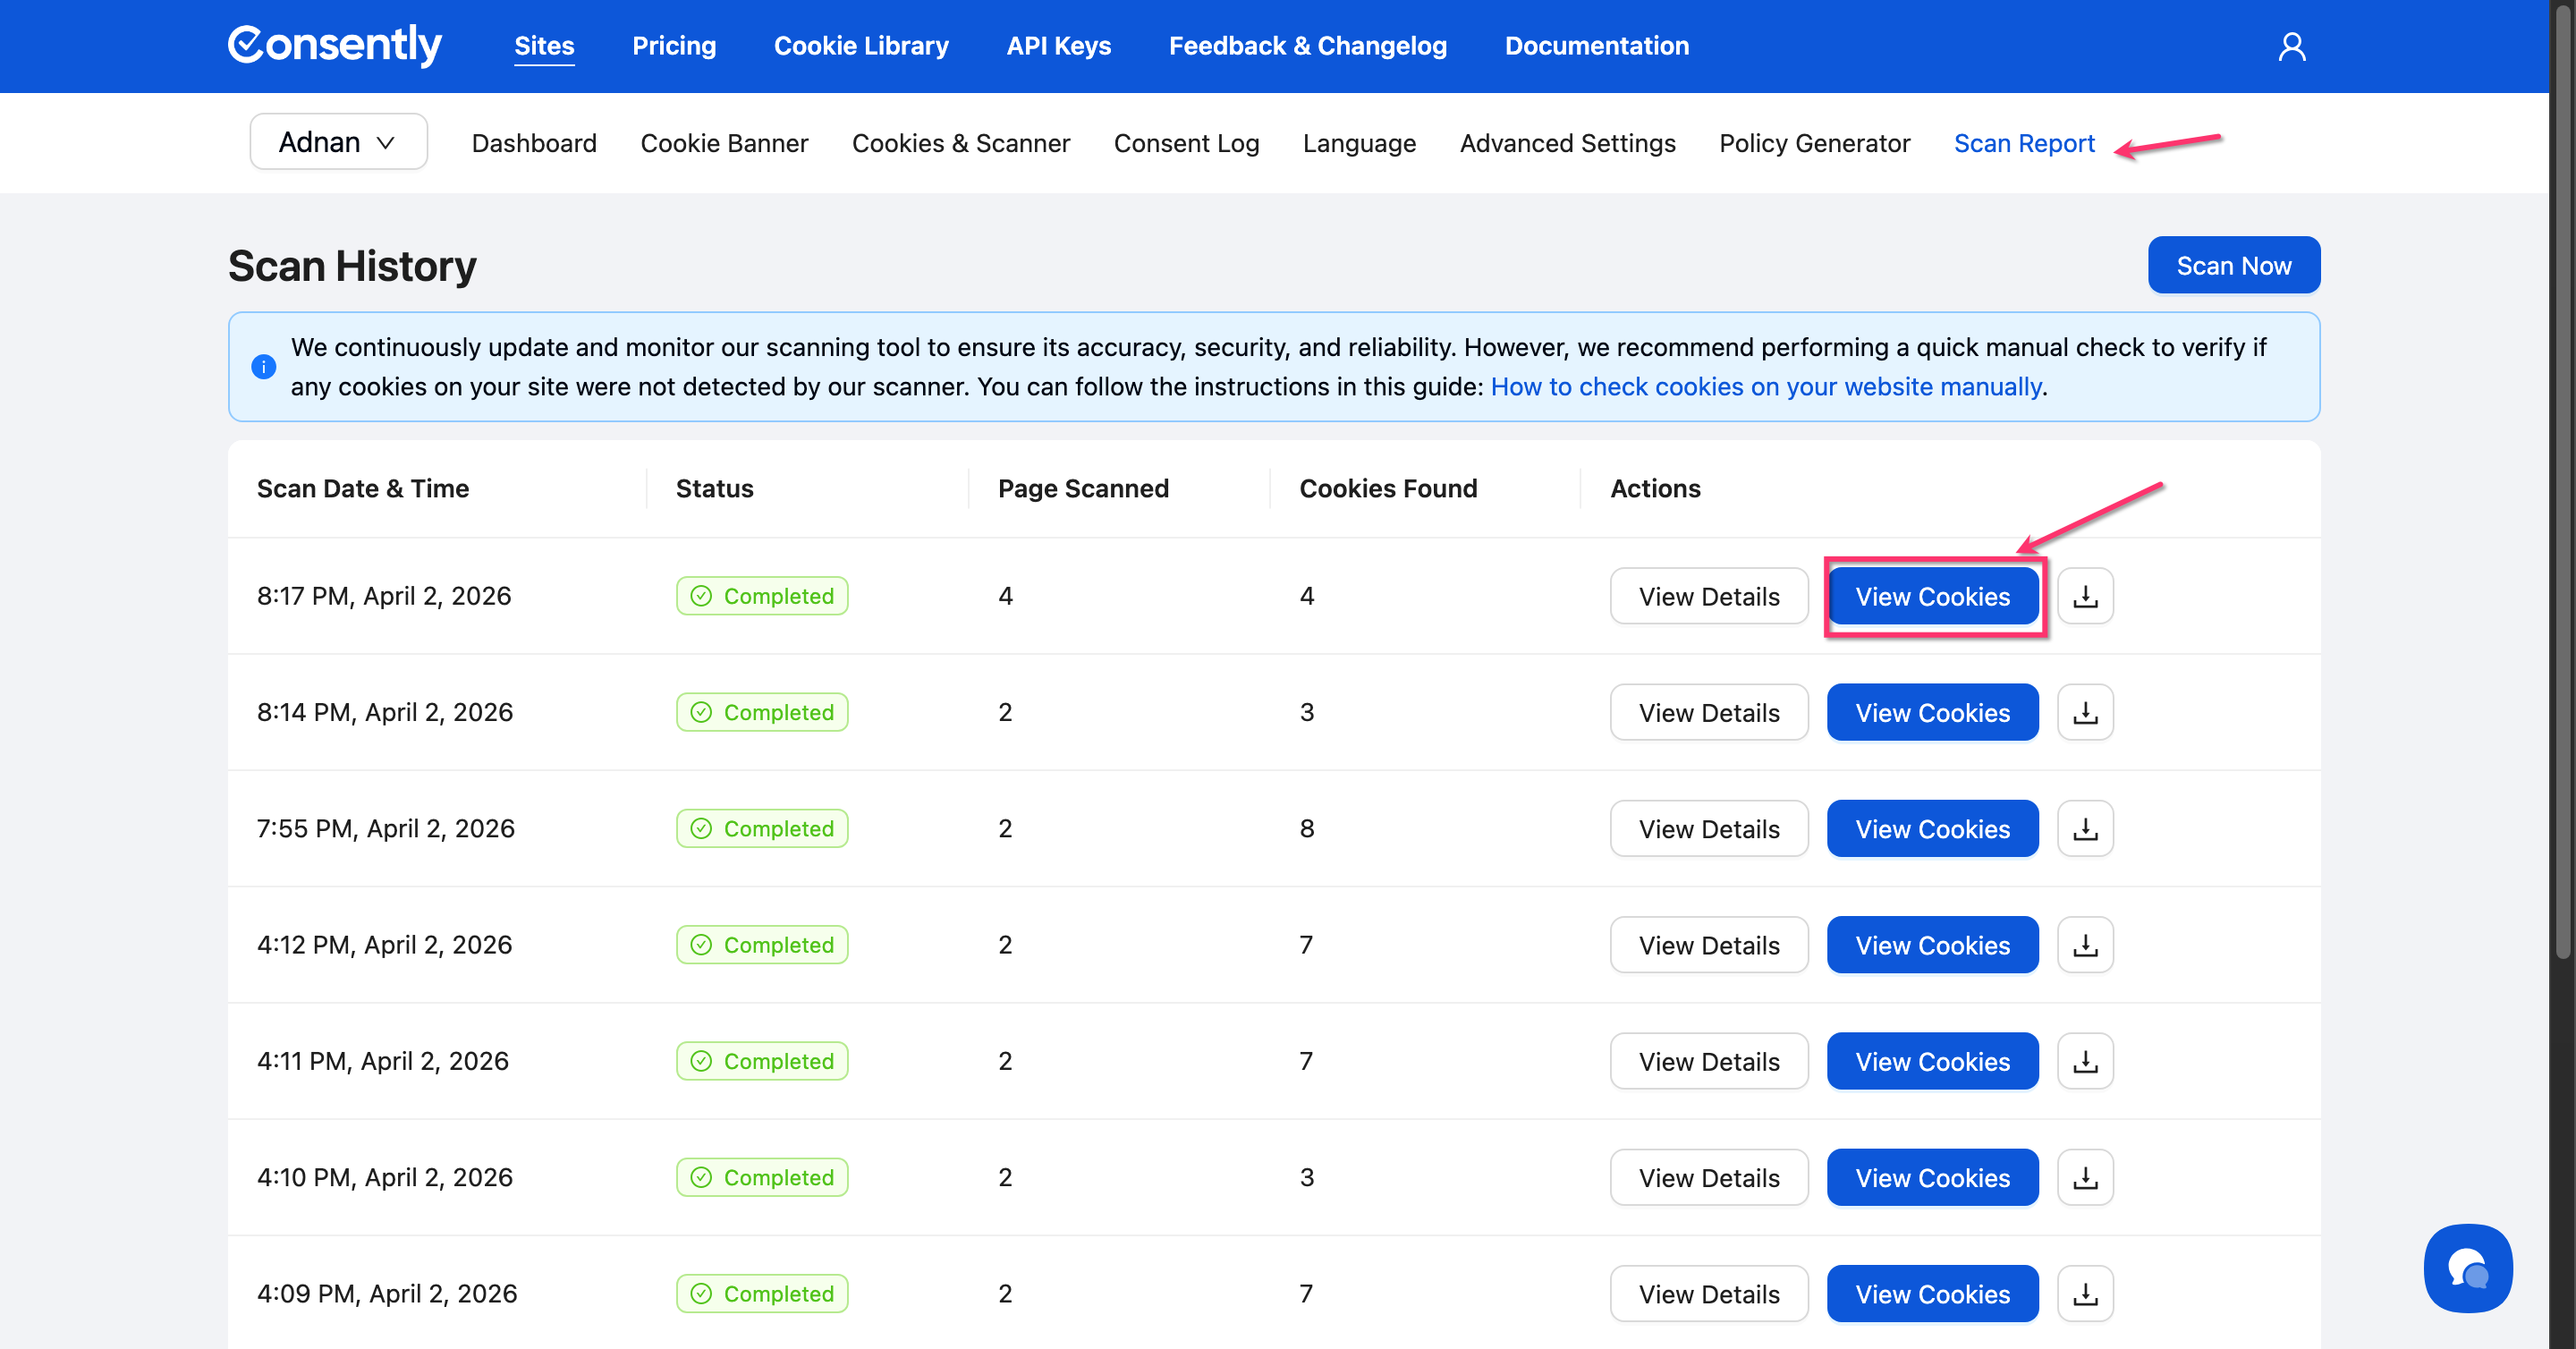Screen dimensions: 2576x1349
Task: Click the user account profile icon
Action: 2291,46
